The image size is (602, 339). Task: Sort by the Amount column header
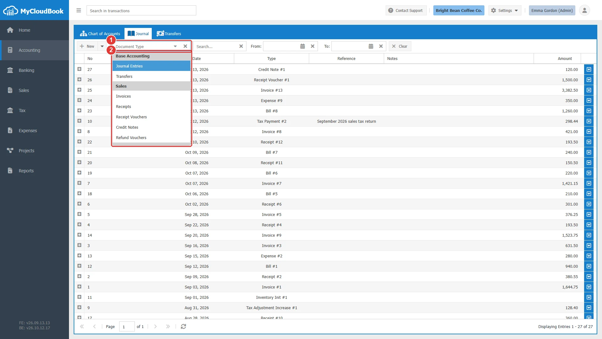pyautogui.click(x=557, y=58)
